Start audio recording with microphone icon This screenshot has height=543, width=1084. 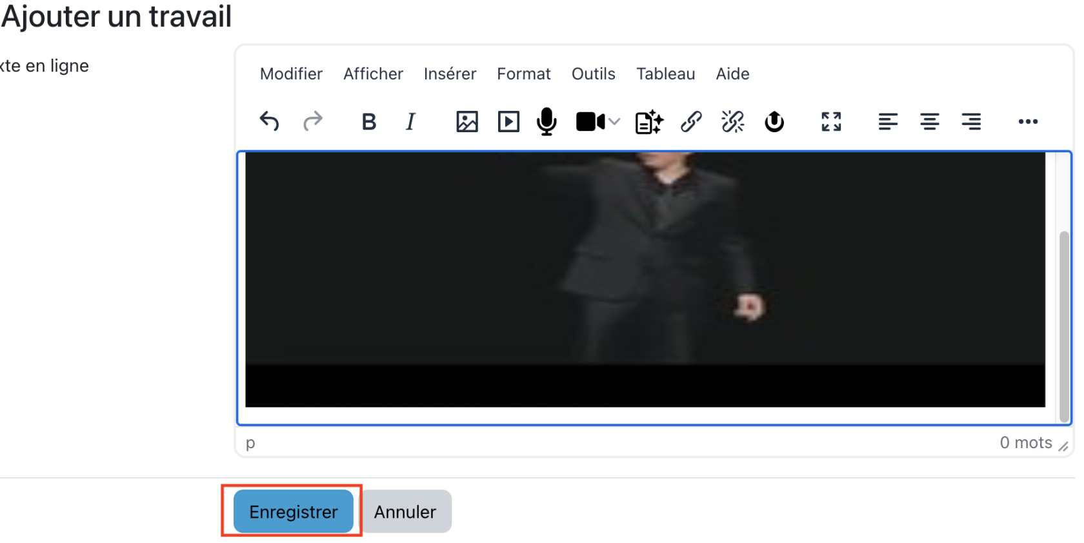coord(547,121)
